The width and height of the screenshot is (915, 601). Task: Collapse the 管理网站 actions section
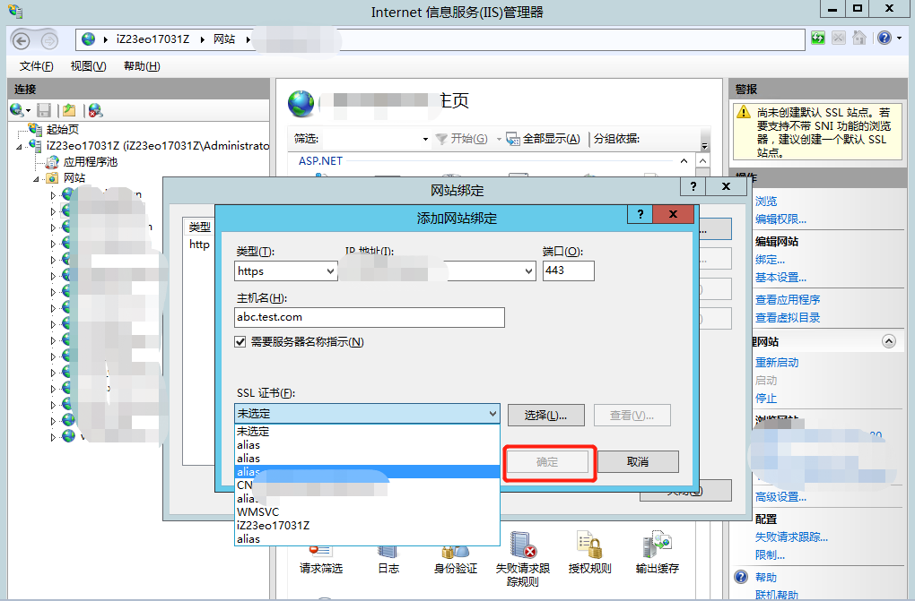(889, 341)
